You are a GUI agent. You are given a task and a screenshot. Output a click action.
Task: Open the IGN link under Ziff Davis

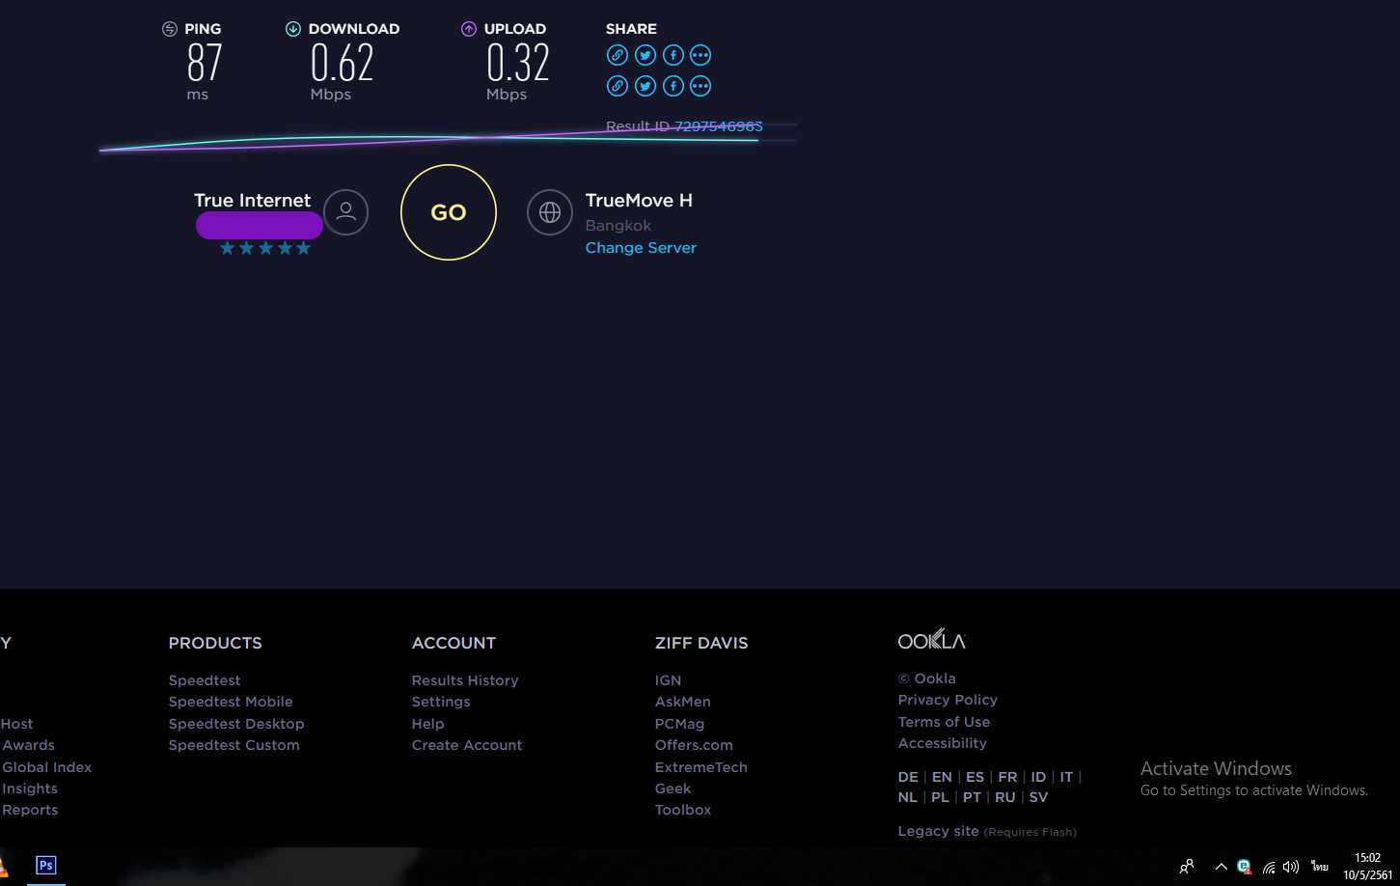668,680
